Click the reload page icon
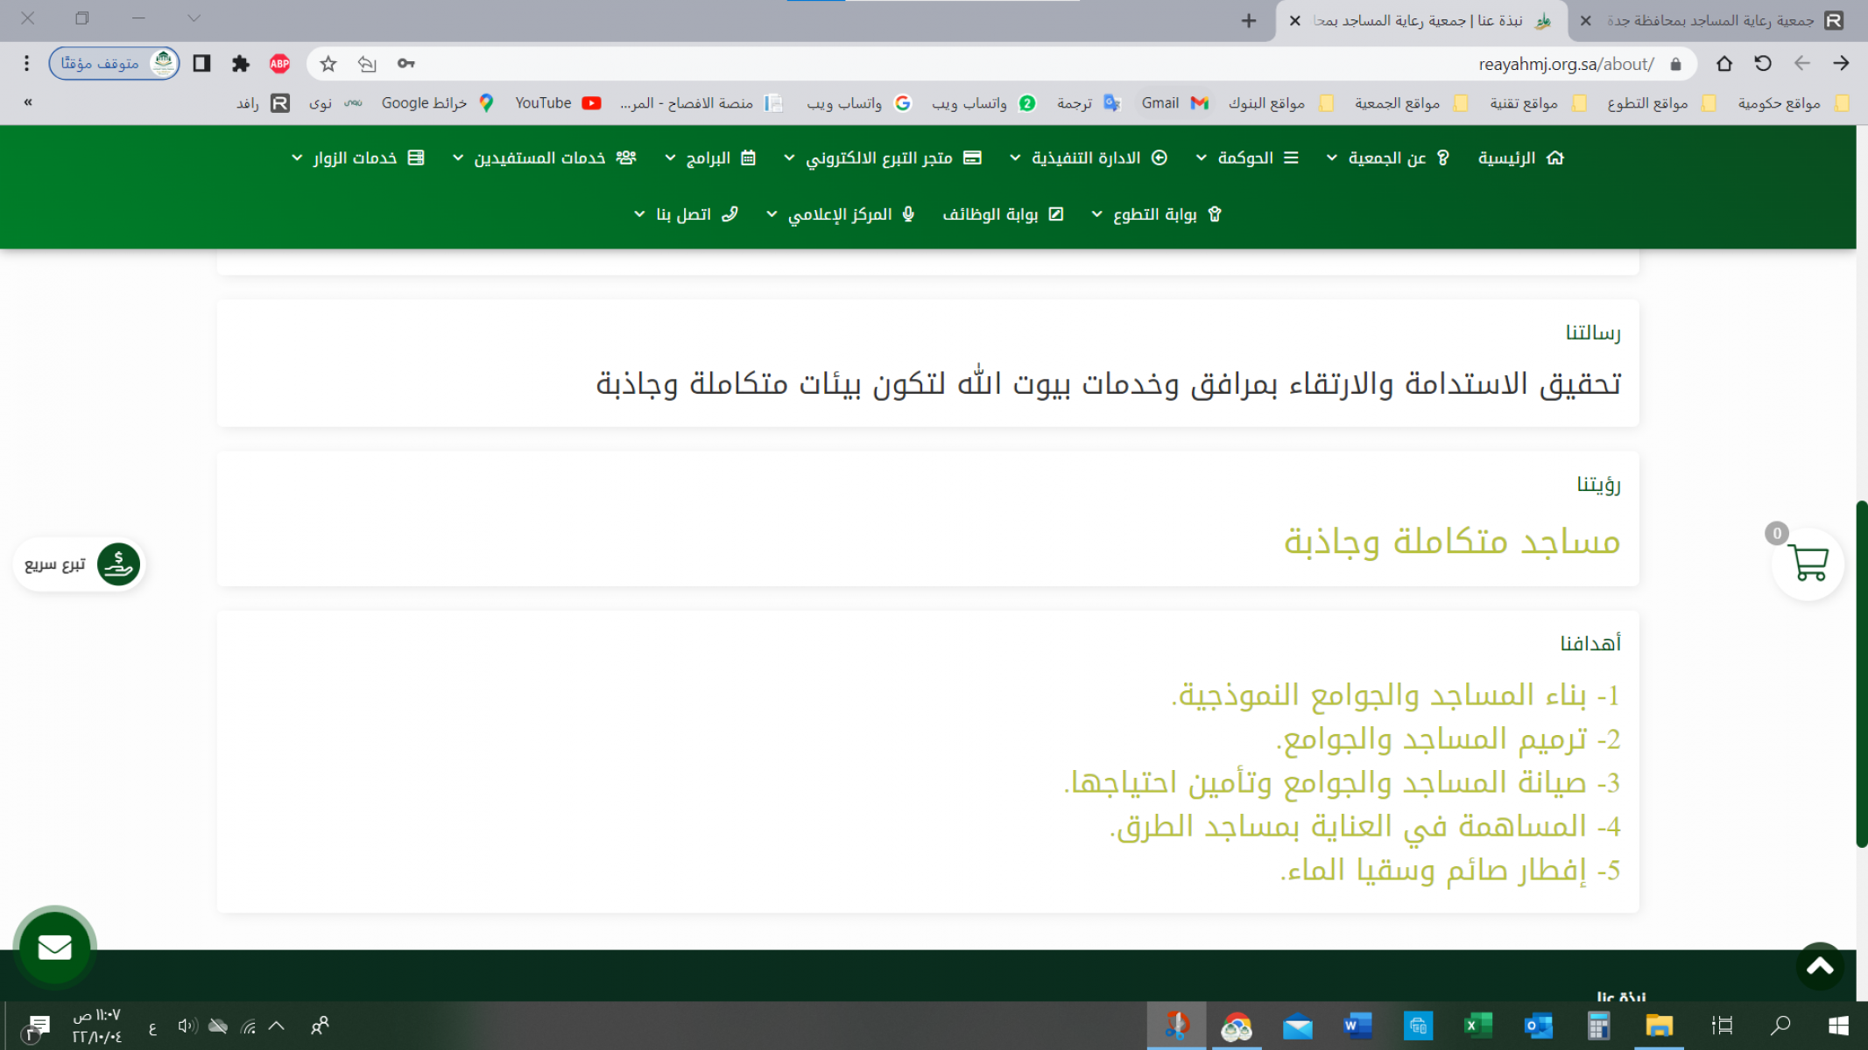1868x1050 pixels. [1763, 64]
